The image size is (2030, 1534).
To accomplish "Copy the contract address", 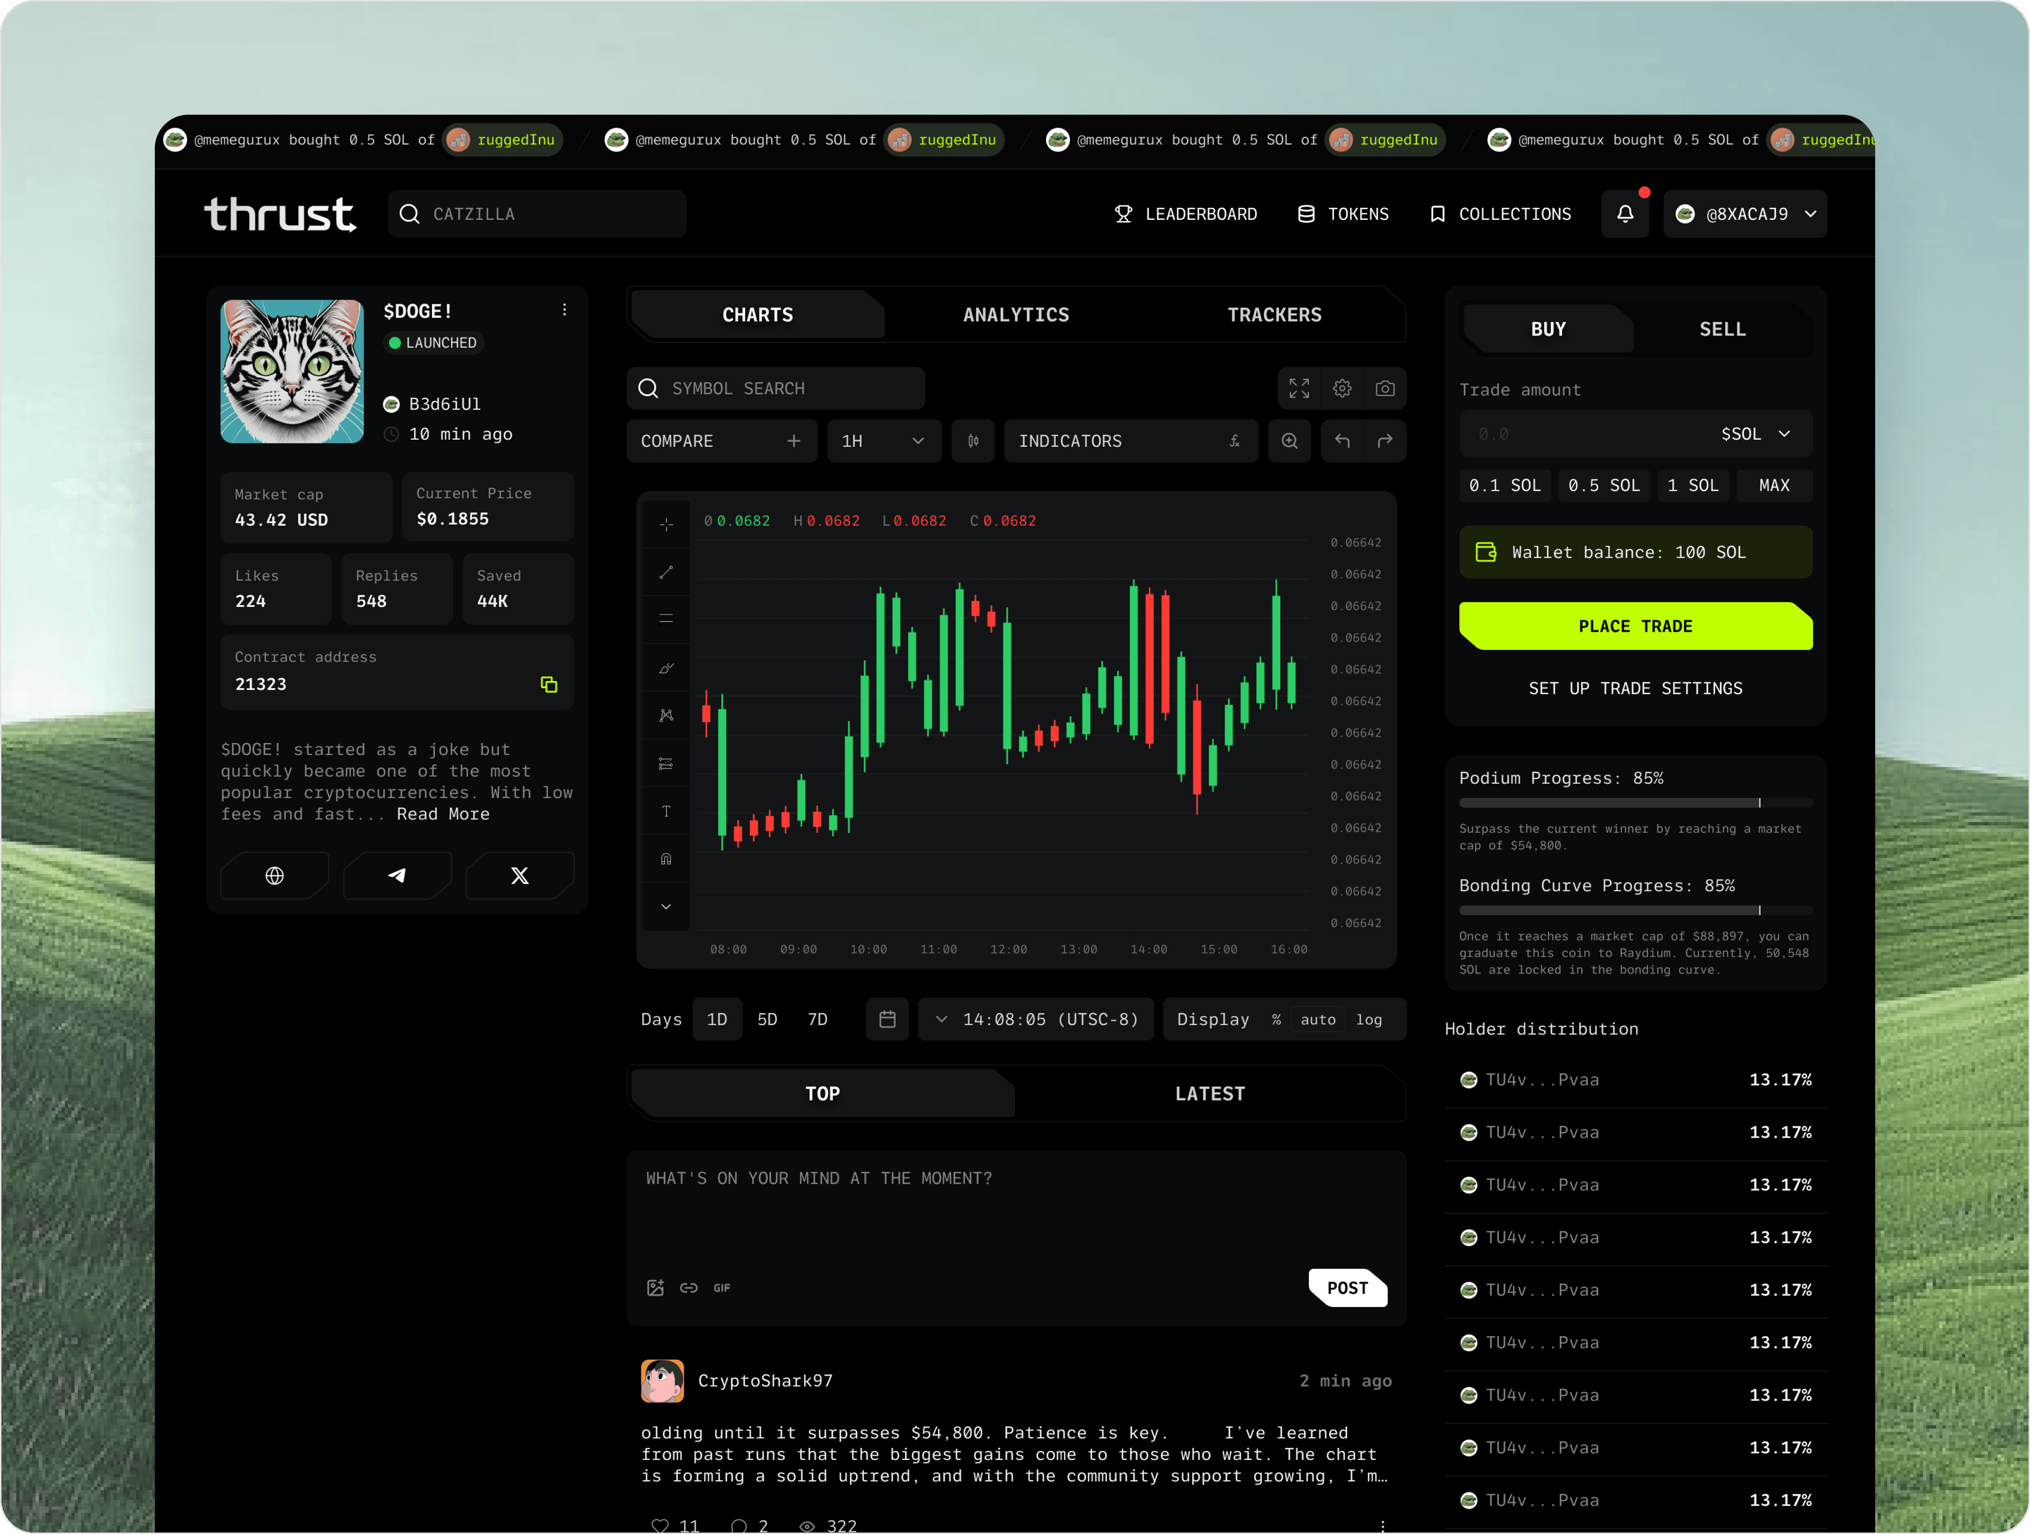I will click(549, 685).
